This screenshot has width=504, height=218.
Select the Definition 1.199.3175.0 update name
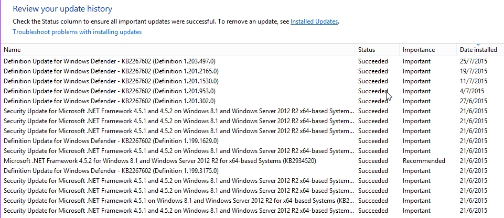[x=111, y=170]
